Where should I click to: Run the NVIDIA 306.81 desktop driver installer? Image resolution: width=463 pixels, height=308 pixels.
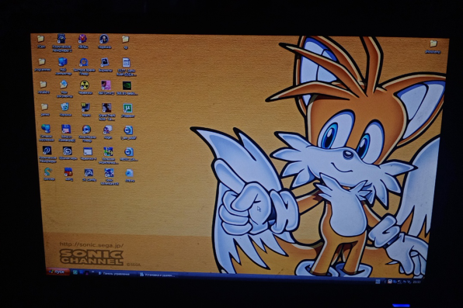coord(127,88)
